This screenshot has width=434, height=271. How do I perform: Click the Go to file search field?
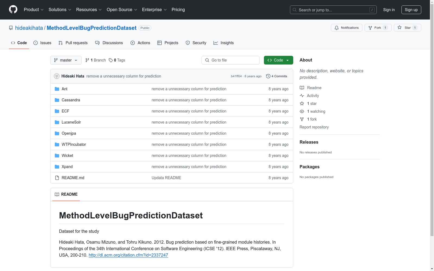click(231, 60)
